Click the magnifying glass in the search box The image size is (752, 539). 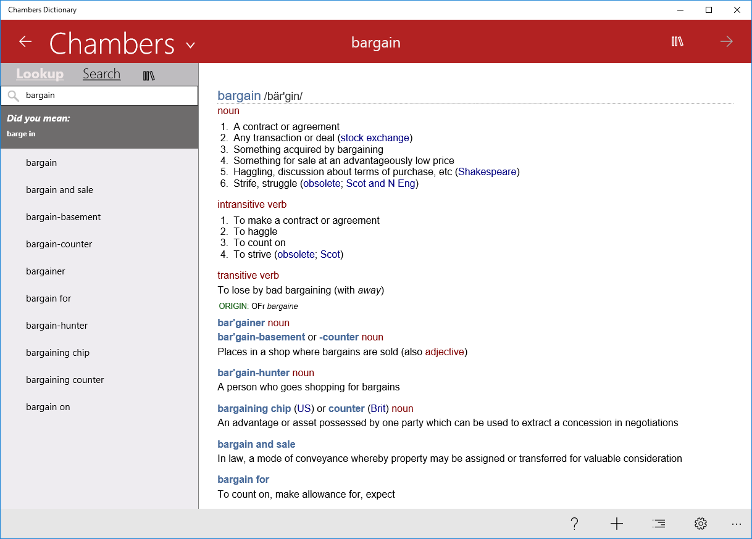click(x=14, y=96)
